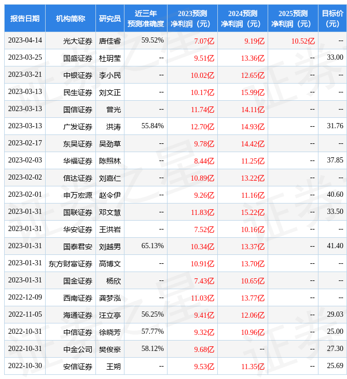Click the 中金公司 institution name

point(78,349)
